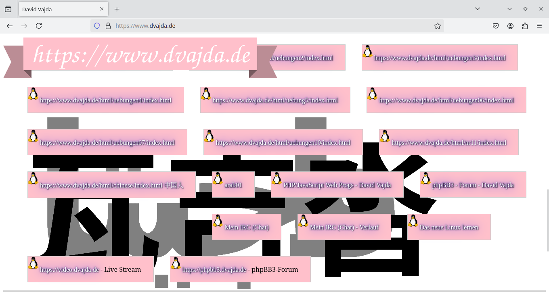This screenshot has height=292, width=549.
Task: Expand the list all tabs dropdown
Action: pyautogui.click(x=477, y=9)
